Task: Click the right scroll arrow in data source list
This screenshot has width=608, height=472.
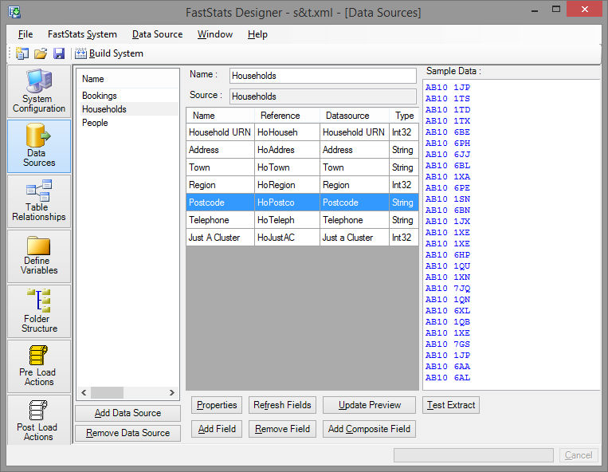Action: coord(172,392)
